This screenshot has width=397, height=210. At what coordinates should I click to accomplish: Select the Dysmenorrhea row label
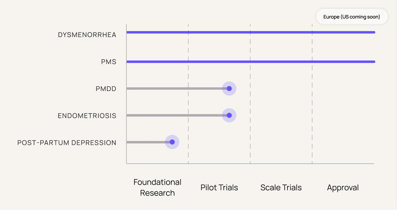click(87, 35)
